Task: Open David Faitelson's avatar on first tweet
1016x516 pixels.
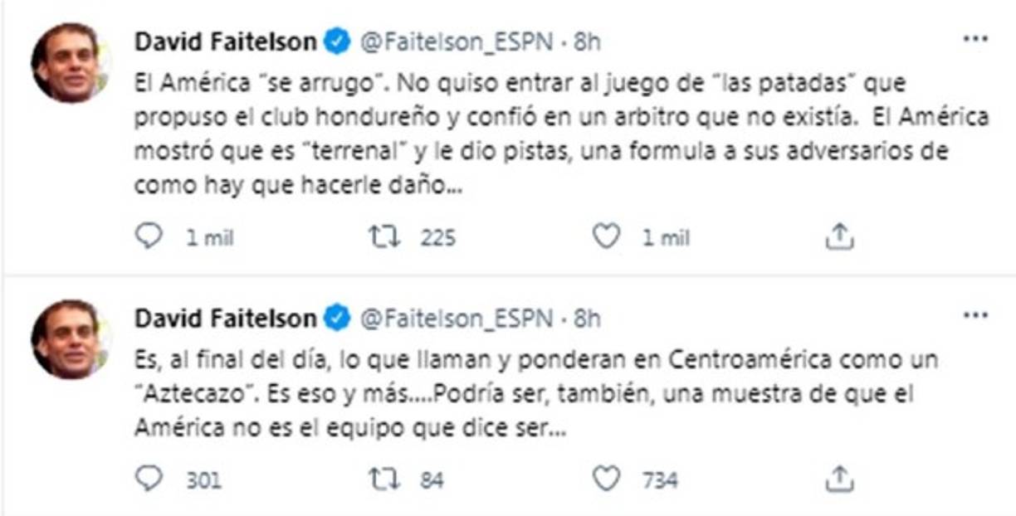Action: coord(66,63)
